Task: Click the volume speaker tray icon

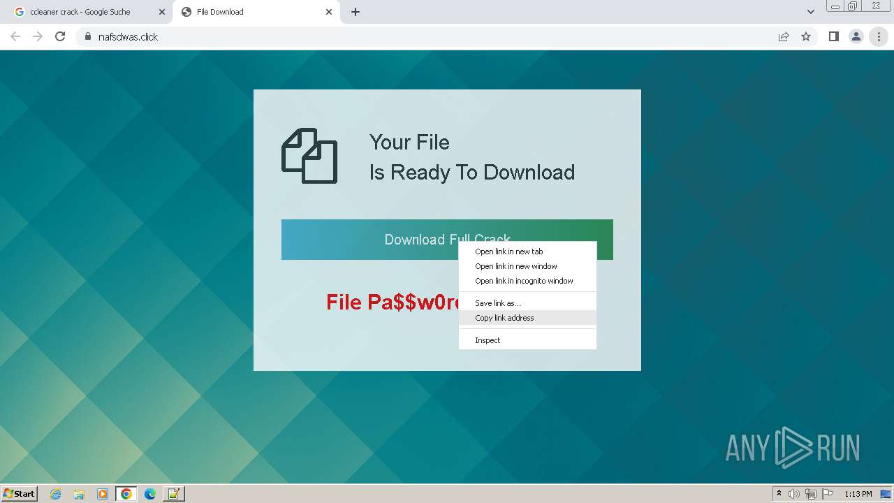Action: click(794, 494)
